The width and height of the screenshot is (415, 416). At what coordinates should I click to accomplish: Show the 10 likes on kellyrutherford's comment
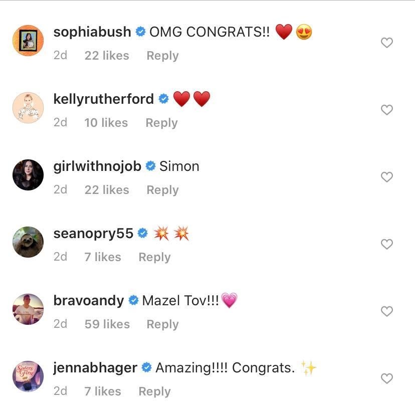(x=106, y=123)
